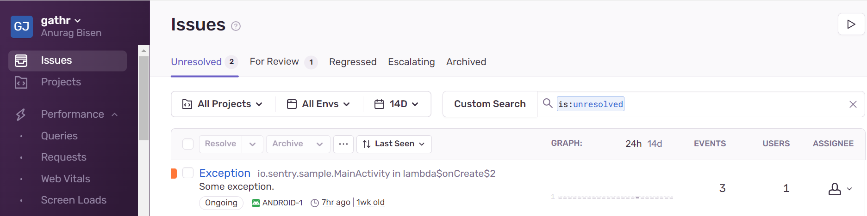This screenshot has width=867, height=216.
Task: Open the 14D time range dropdown
Action: point(397,104)
